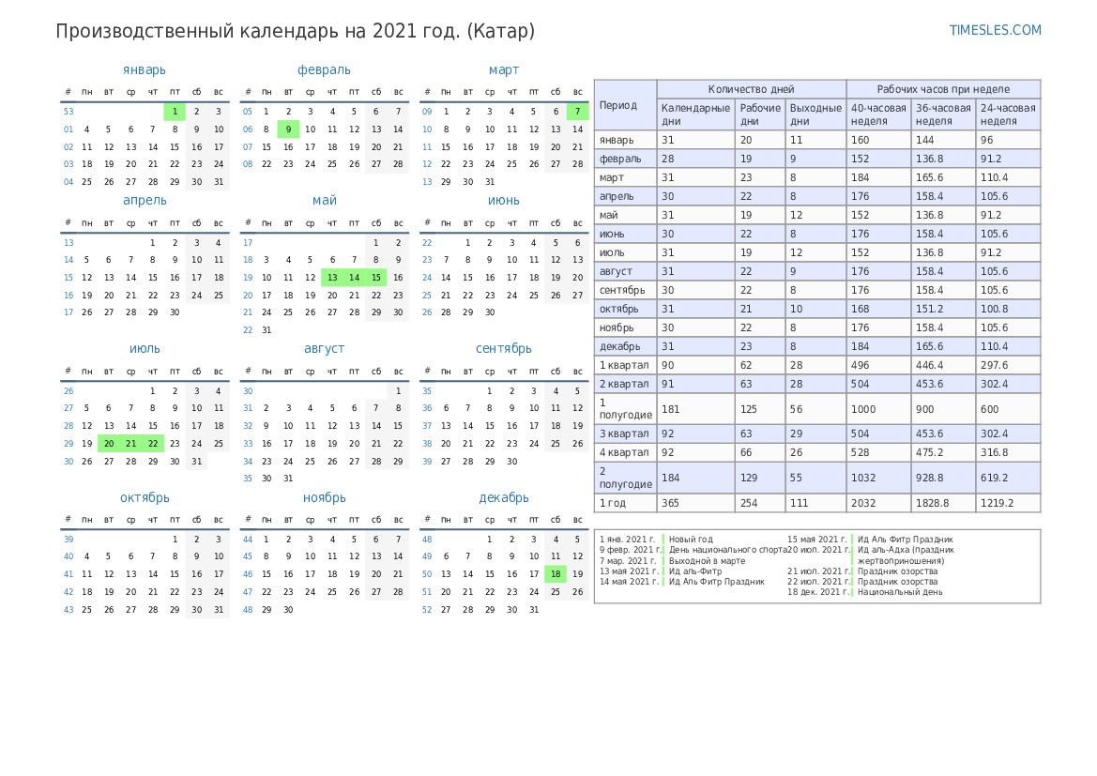The image size is (1097, 776).
Task: Click week number 09 in March
Action: [427, 112]
